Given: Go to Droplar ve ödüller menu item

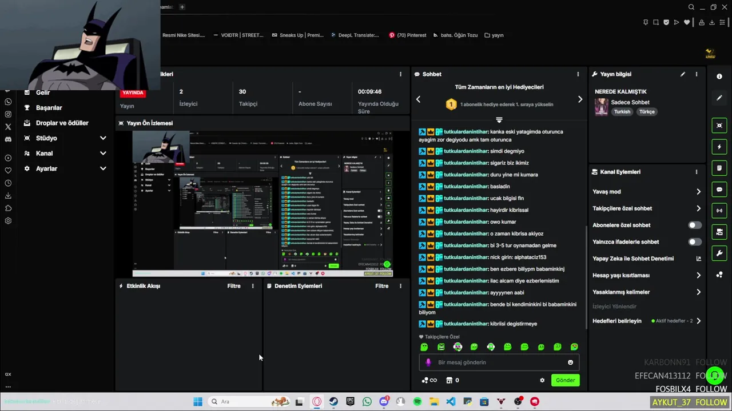Looking at the screenshot, I should coord(62,123).
